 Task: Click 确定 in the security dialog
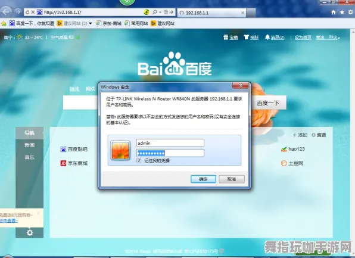tap(203, 179)
